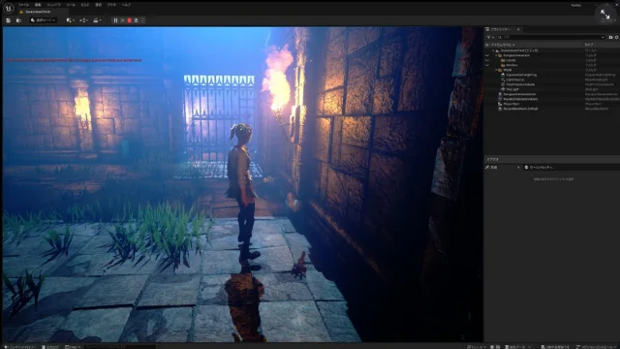Viewport: 620px width, 349px height.
Task: Open the トレース (Trace) status bar dropdown
Action: pyautogui.click(x=477, y=347)
